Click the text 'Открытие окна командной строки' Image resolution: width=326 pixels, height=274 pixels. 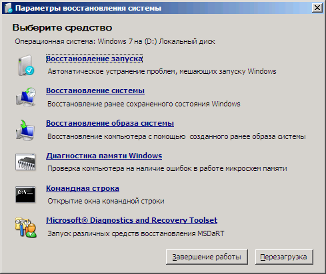click(x=106, y=201)
